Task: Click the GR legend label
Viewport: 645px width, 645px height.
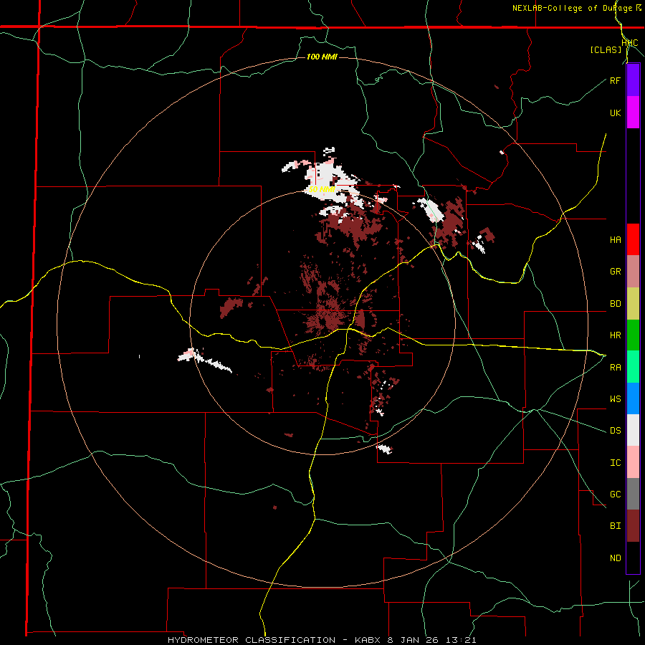Action: tap(615, 272)
